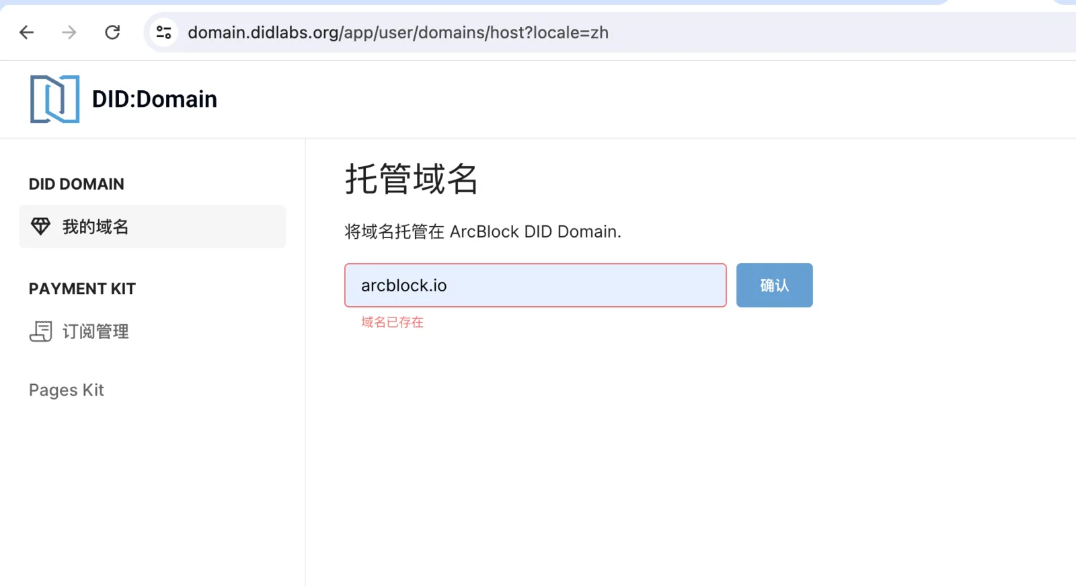The height and width of the screenshot is (586, 1076).
Task: Select the address bar URL
Action: (398, 32)
